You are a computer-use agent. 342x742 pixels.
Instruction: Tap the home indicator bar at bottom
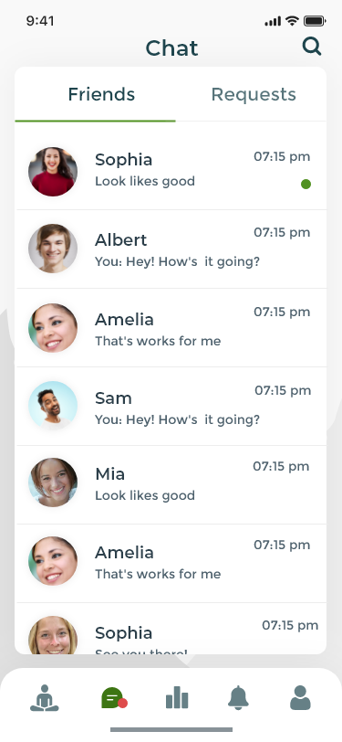(171, 730)
